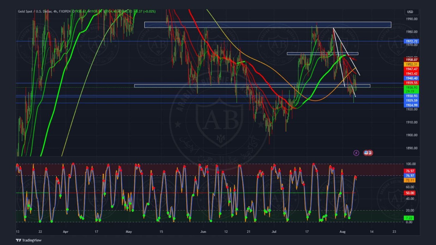Click the 1990.00 price scale tick
436x245 pixels.
point(412,19)
